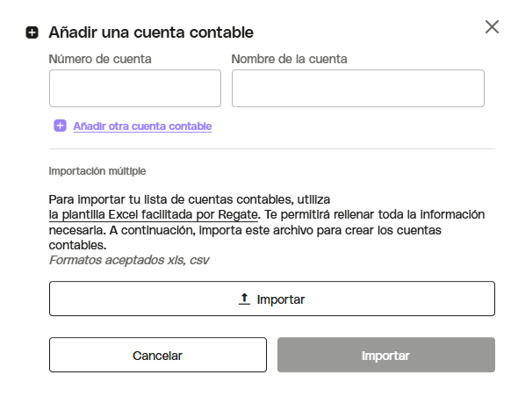This screenshot has width=518, height=396.
Task: Click the wide outlined Importar upload button
Action: [x=272, y=299]
